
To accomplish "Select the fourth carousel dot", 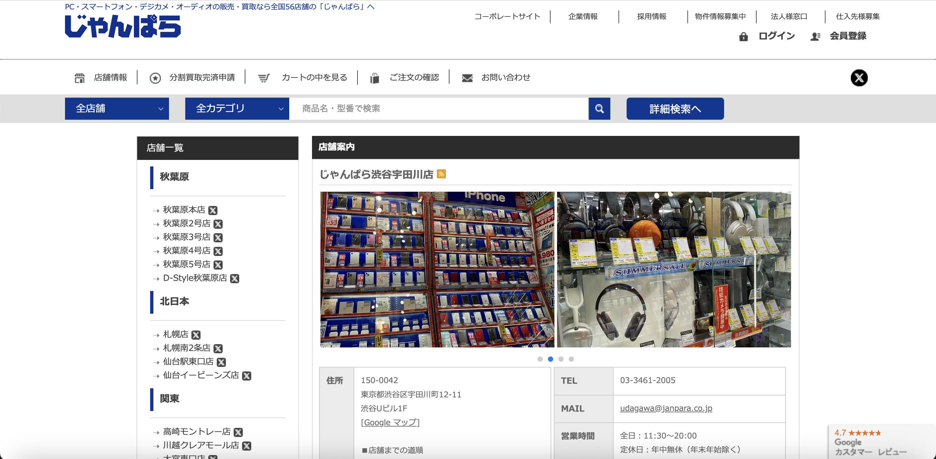I will tap(571, 359).
